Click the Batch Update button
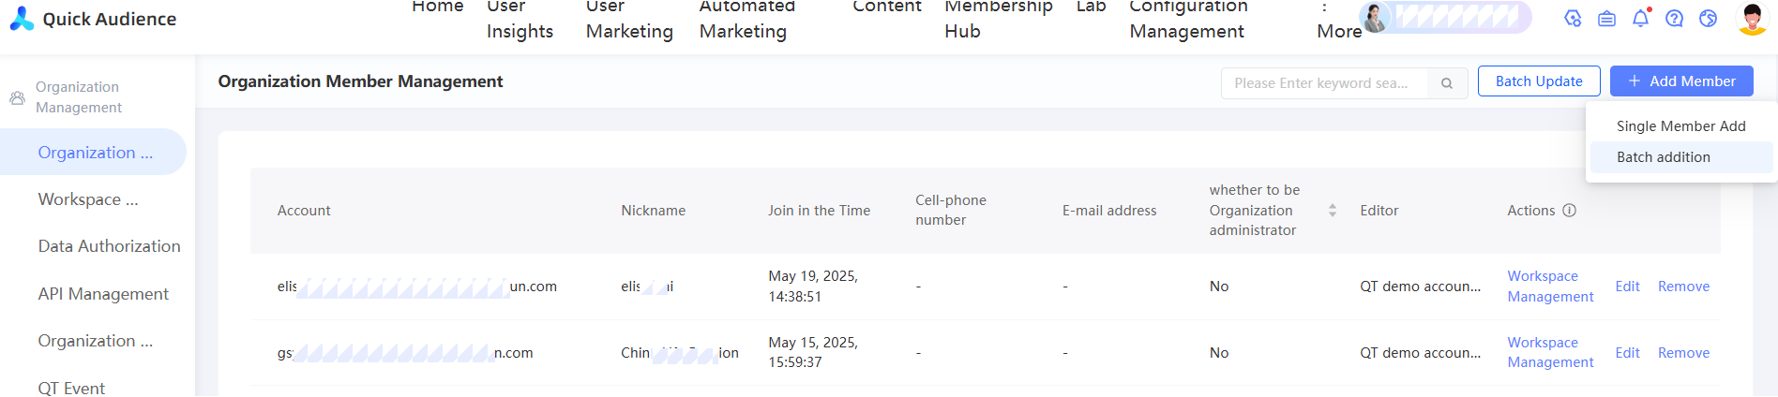The image size is (1778, 397). click(1538, 81)
